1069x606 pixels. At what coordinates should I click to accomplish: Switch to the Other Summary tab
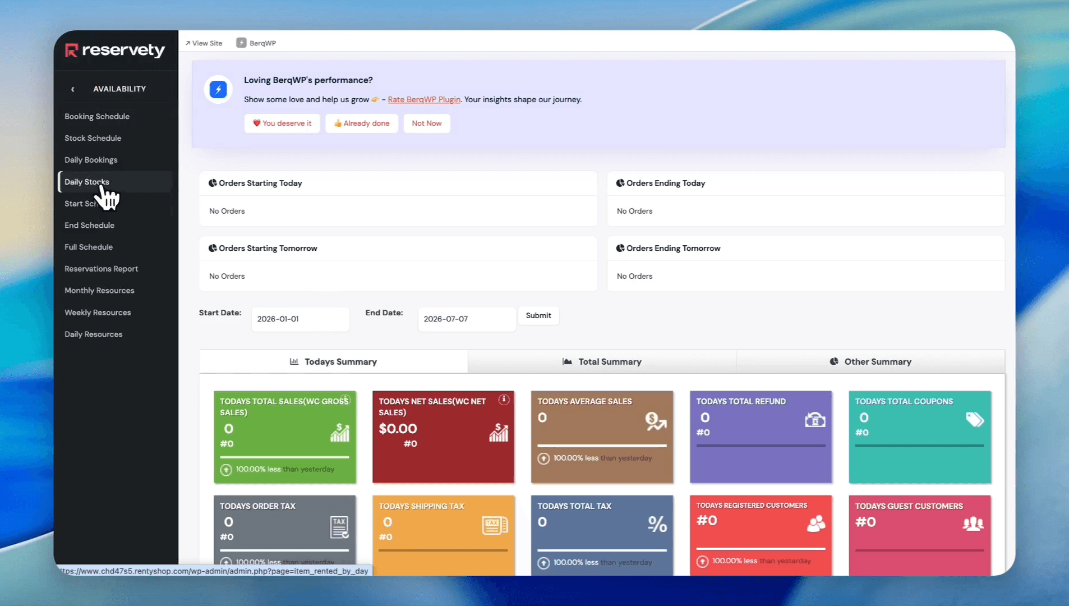[x=870, y=362]
